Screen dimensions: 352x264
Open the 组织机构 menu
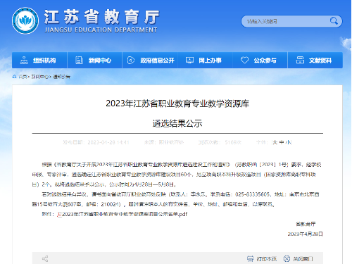(x=39, y=61)
